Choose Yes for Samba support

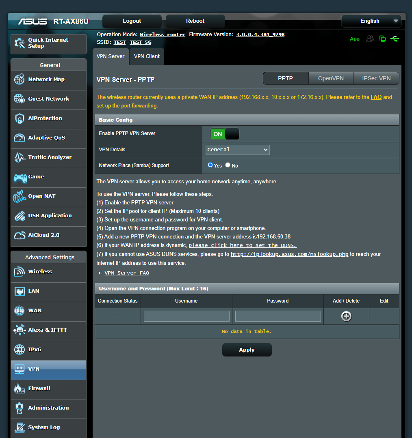tap(210, 165)
